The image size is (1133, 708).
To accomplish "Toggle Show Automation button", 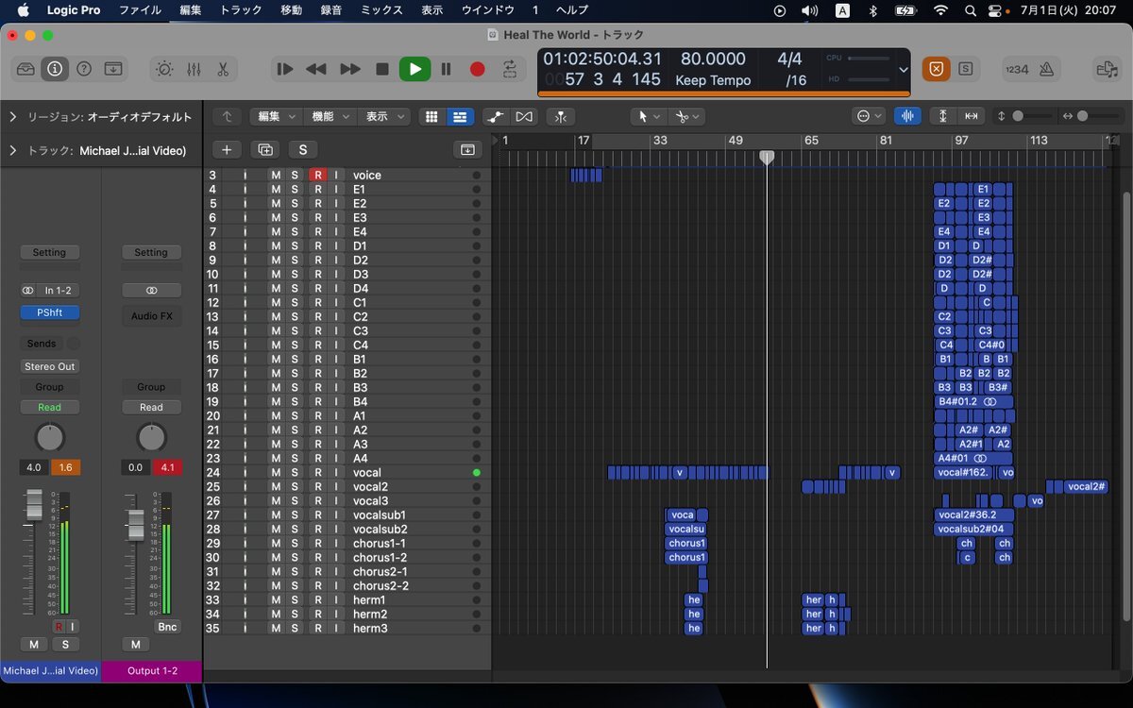I will point(496,116).
